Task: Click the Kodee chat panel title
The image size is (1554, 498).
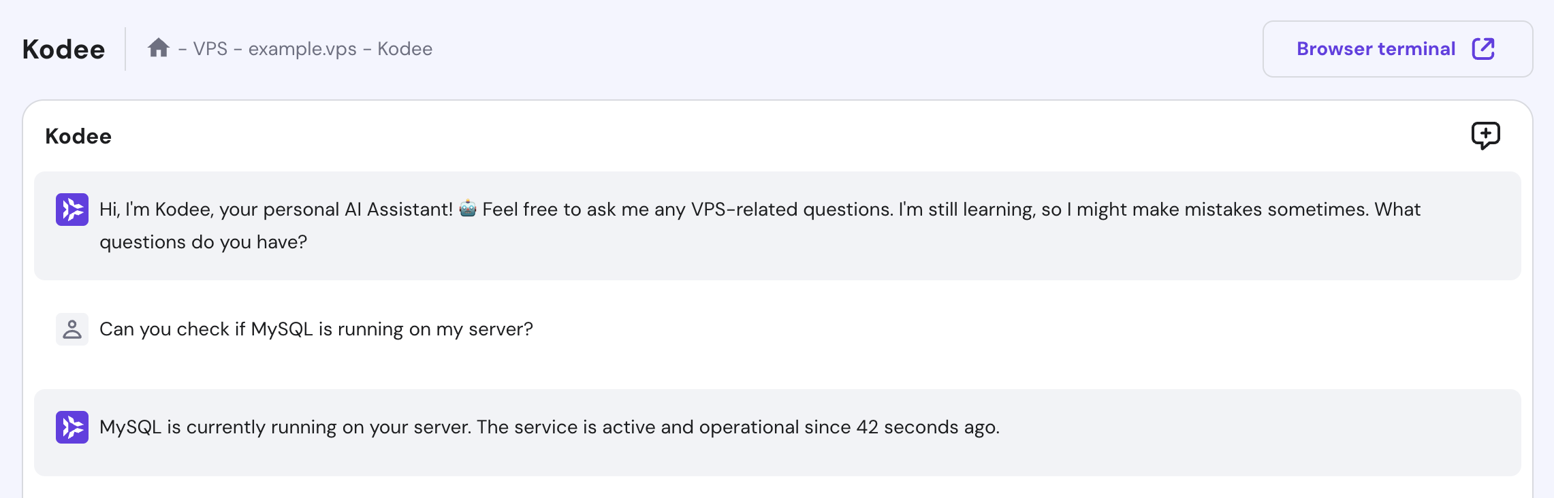Action: (x=78, y=136)
